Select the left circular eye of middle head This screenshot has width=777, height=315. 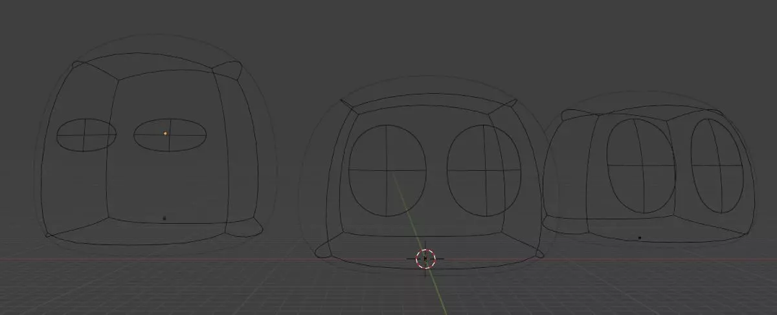point(387,171)
